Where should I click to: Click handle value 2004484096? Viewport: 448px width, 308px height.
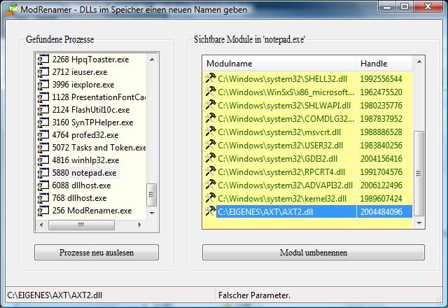[381, 211]
